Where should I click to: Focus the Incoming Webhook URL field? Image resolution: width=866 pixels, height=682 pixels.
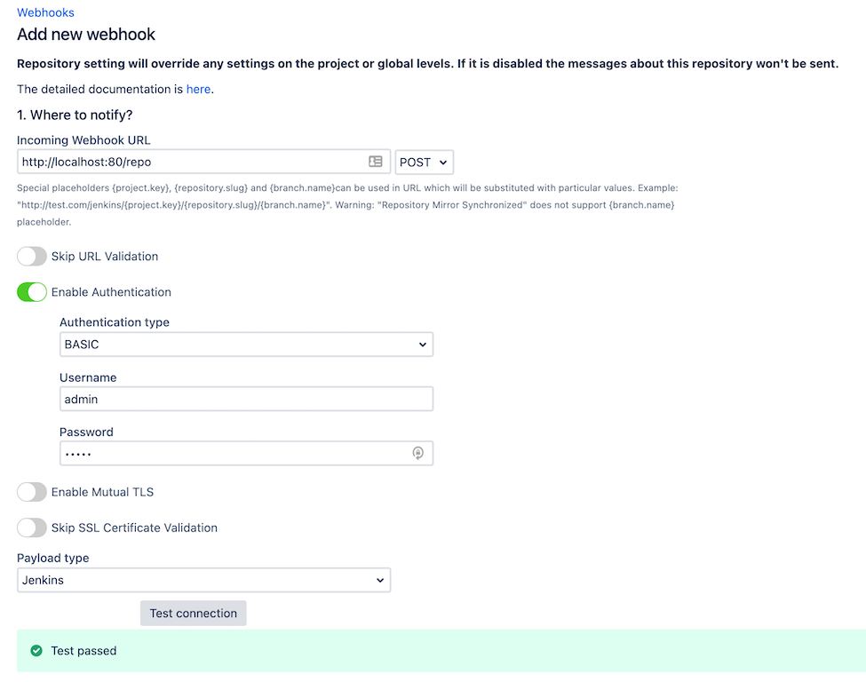coord(191,162)
